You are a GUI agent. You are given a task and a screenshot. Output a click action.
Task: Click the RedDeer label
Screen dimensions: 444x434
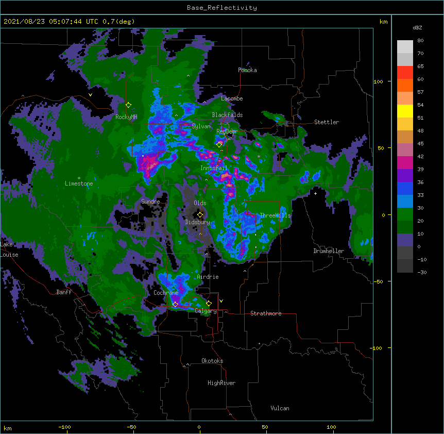[x=227, y=131]
